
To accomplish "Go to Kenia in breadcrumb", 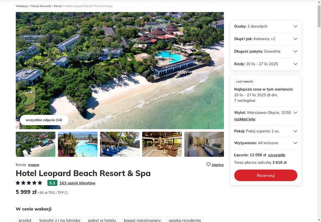I will coord(58,6).
